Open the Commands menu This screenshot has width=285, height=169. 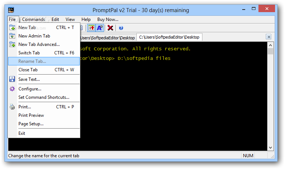[34, 19]
